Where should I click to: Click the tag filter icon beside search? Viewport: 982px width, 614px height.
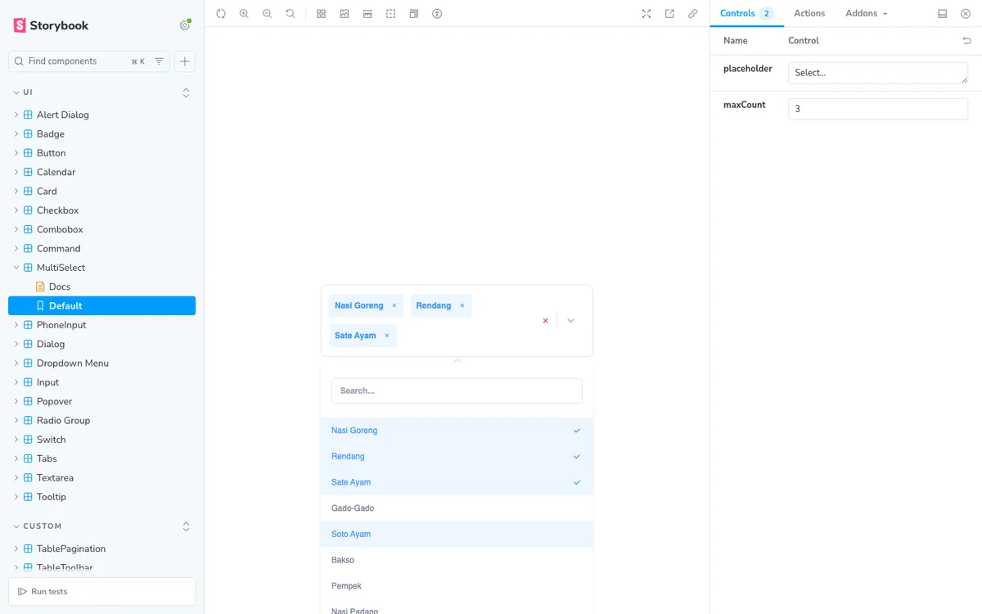(x=159, y=61)
